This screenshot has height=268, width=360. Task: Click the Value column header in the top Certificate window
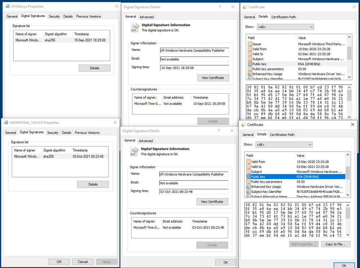[x=321, y=38]
